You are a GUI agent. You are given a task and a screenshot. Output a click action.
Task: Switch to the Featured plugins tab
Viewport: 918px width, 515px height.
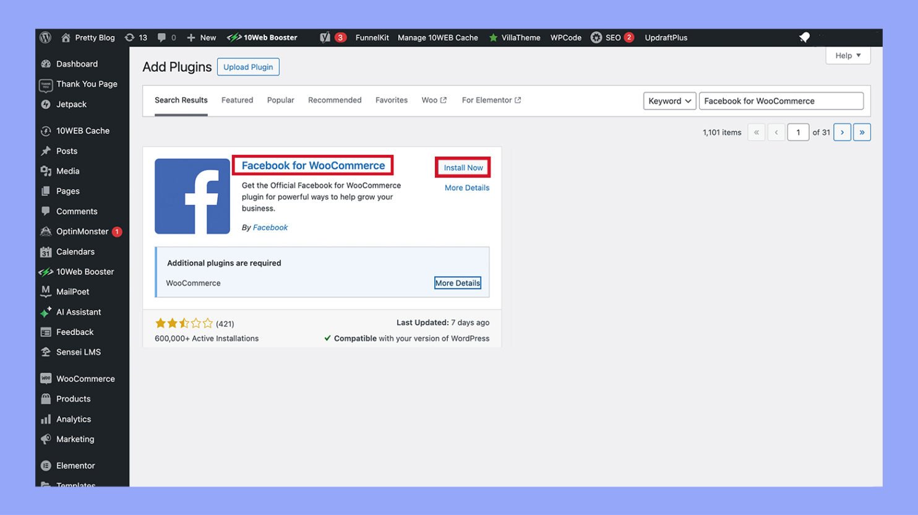click(237, 100)
